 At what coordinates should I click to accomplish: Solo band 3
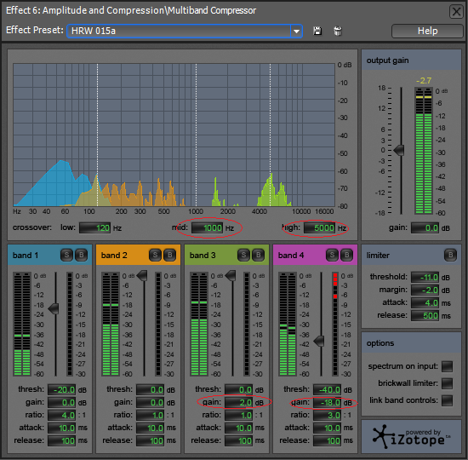243,255
